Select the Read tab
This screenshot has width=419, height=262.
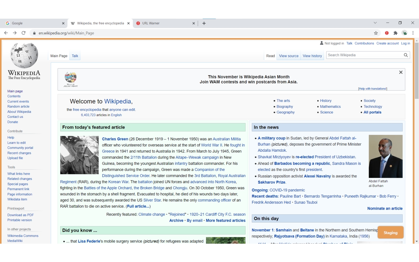(270, 56)
